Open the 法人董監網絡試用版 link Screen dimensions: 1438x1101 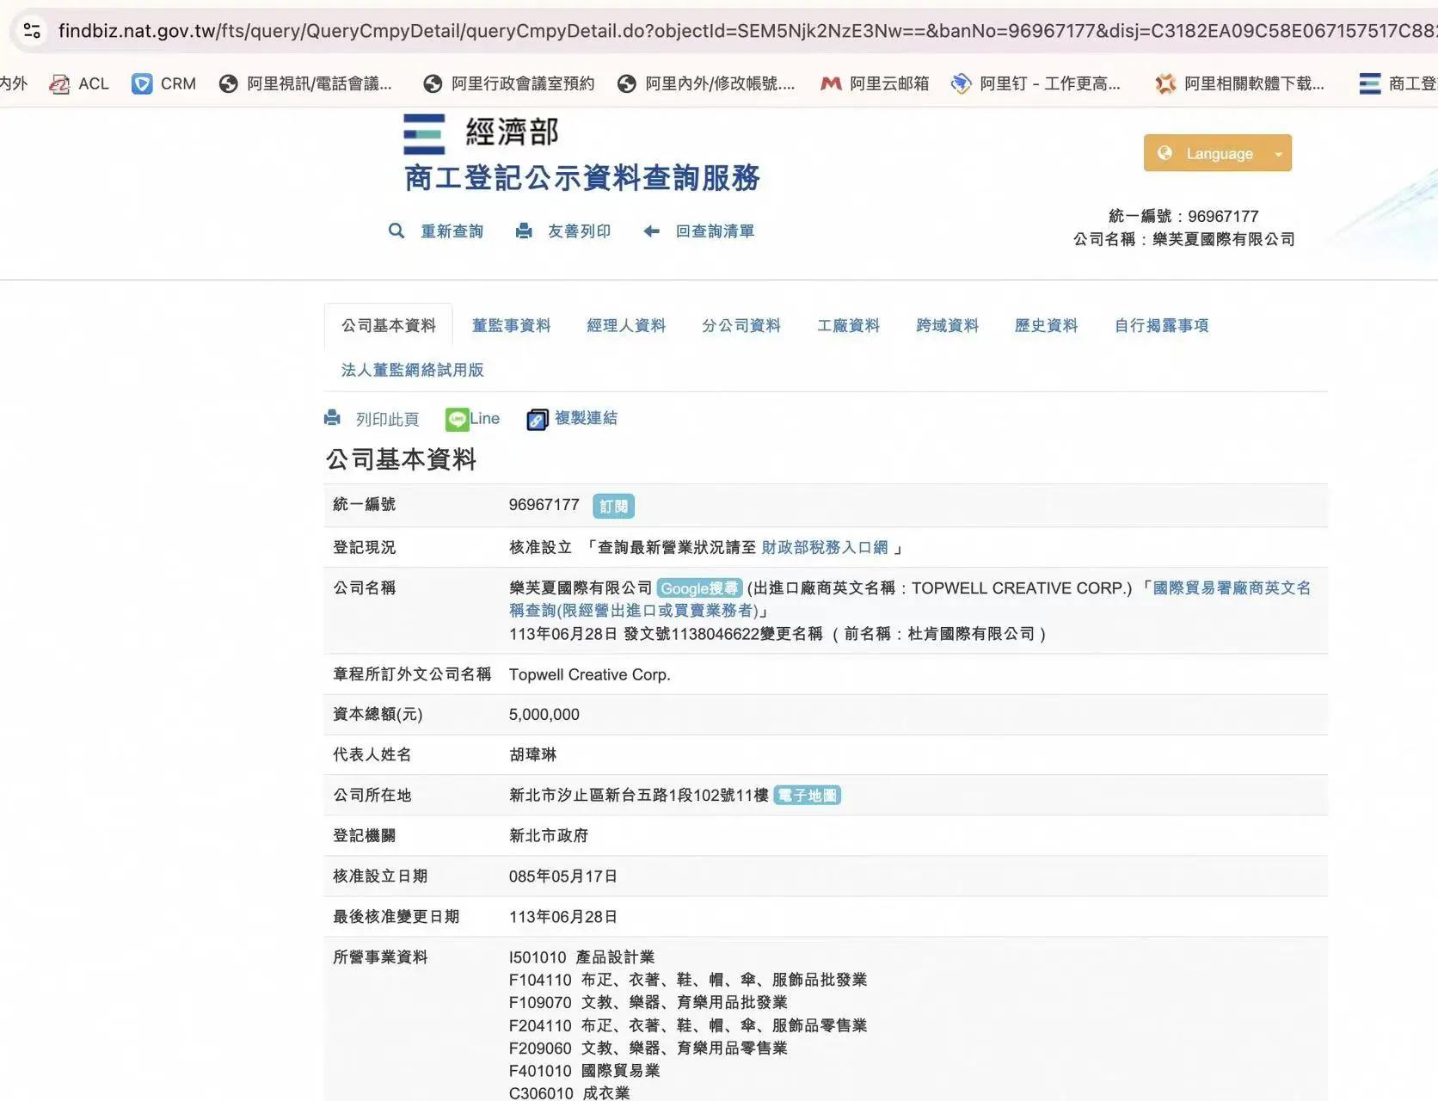click(x=412, y=370)
